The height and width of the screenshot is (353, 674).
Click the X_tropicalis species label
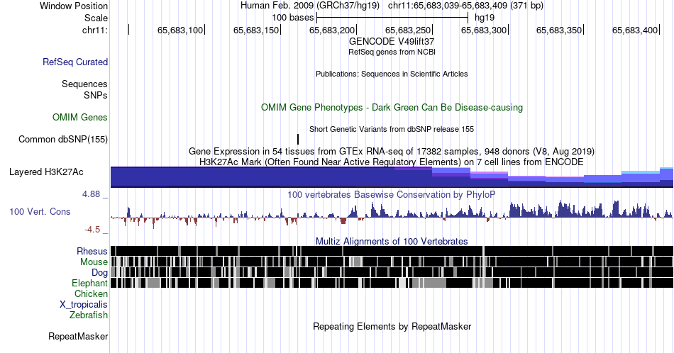coord(84,305)
